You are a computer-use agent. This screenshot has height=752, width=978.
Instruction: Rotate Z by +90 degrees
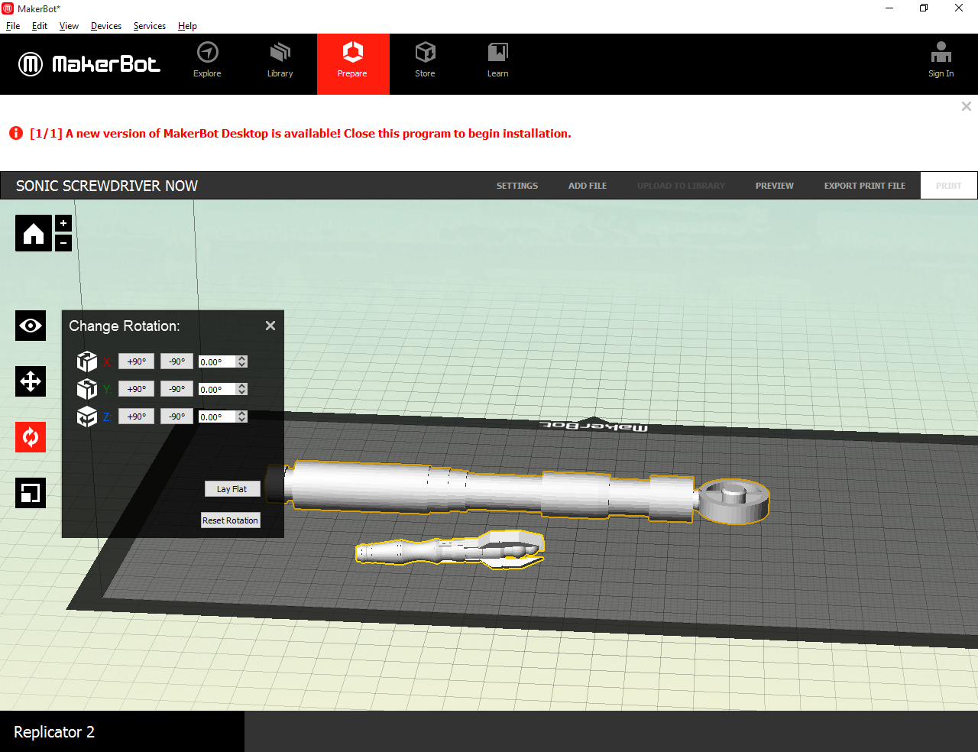[x=137, y=417]
